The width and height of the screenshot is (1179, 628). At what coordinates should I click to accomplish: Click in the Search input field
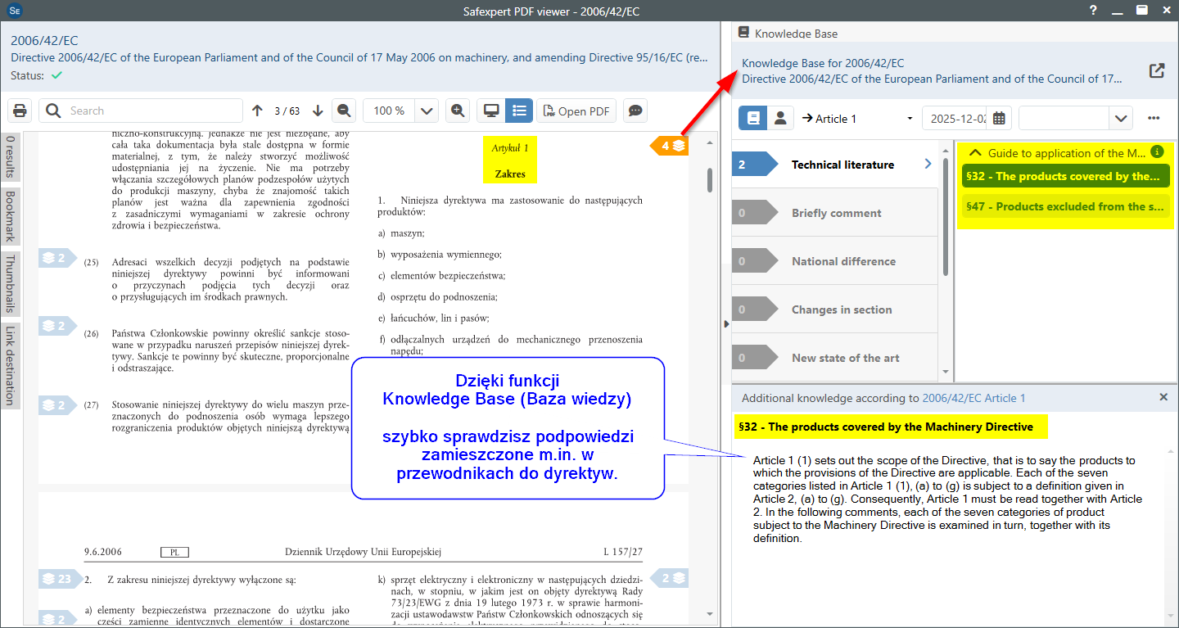pyautogui.click(x=151, y=111)
